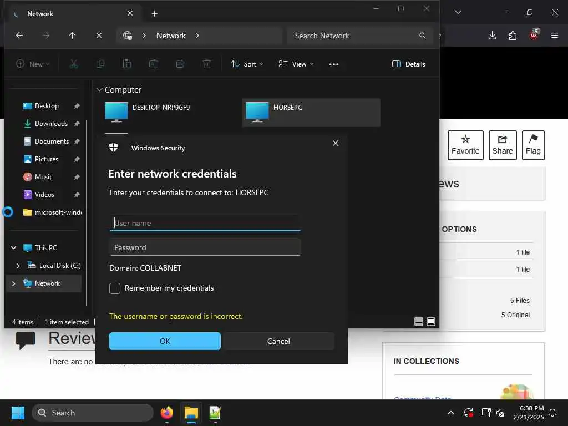Flag this item on the webpage

tap(533, 145)
